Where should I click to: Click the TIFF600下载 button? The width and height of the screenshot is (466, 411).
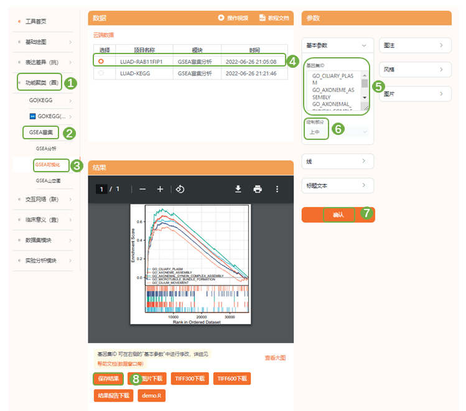coord(232,379)
